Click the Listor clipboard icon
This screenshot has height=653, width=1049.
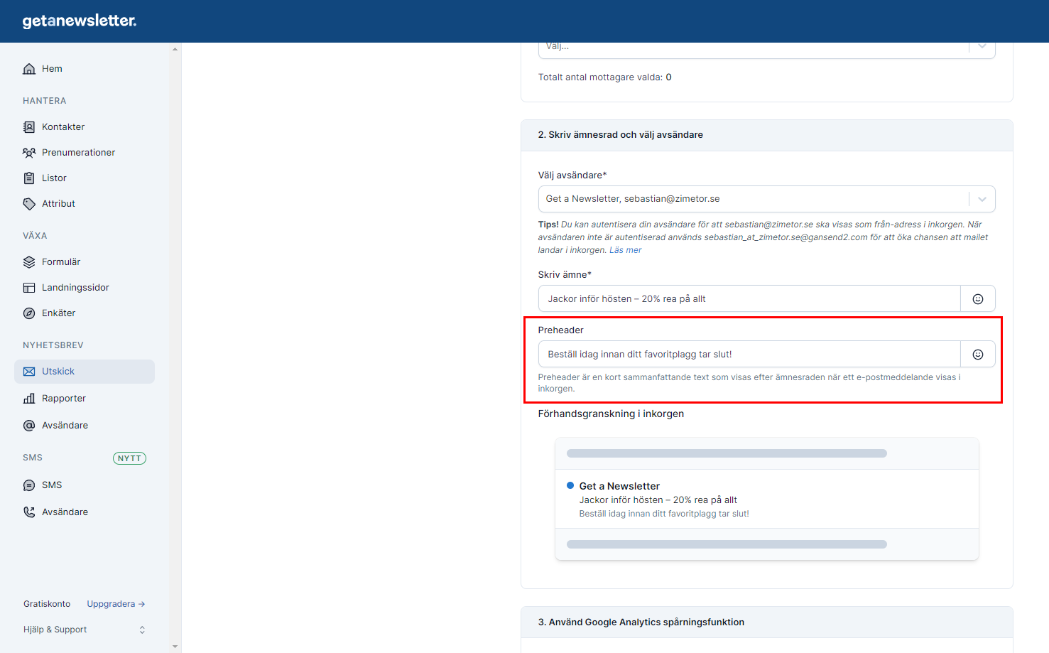click(x=29, y=178)
